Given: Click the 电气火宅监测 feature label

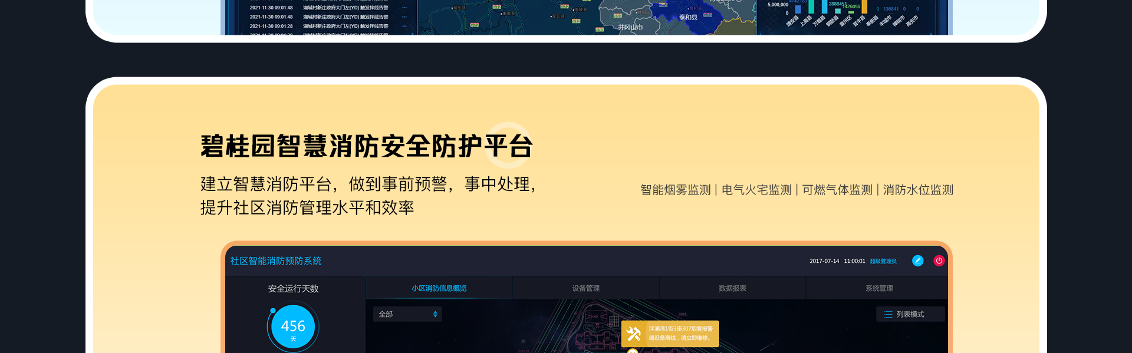Looking at the screenshot, I should pos(756,190).
